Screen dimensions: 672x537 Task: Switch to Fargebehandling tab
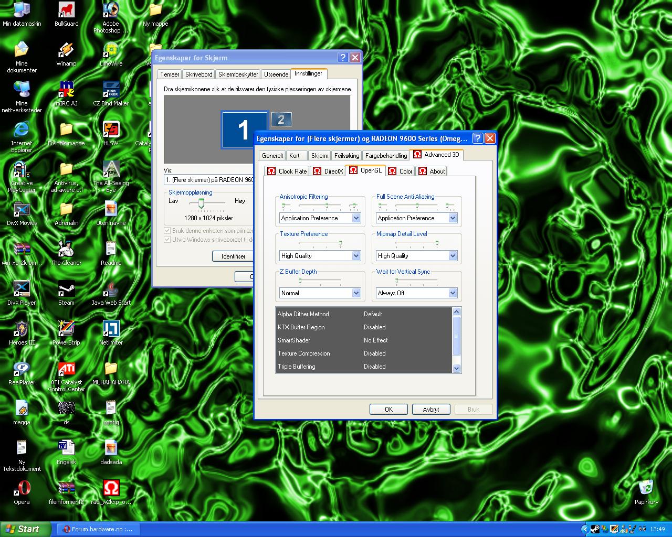pos(386,155)
